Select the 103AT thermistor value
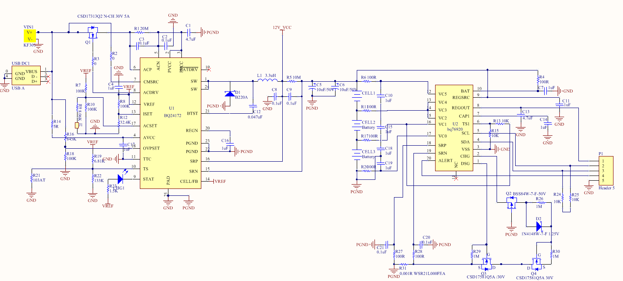The height and width of the screenshot is (281, 623). [x=39, y=180]
